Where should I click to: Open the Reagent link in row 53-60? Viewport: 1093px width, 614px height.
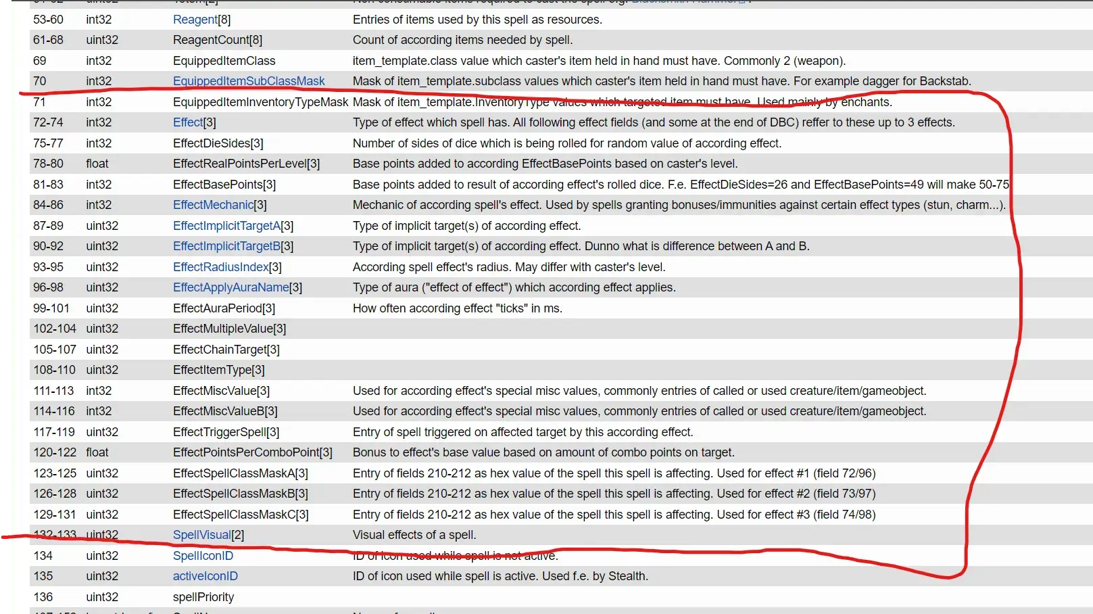coord(195,20)
